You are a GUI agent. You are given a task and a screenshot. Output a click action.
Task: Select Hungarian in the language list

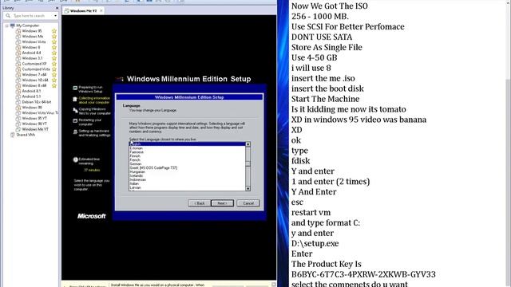137,172
